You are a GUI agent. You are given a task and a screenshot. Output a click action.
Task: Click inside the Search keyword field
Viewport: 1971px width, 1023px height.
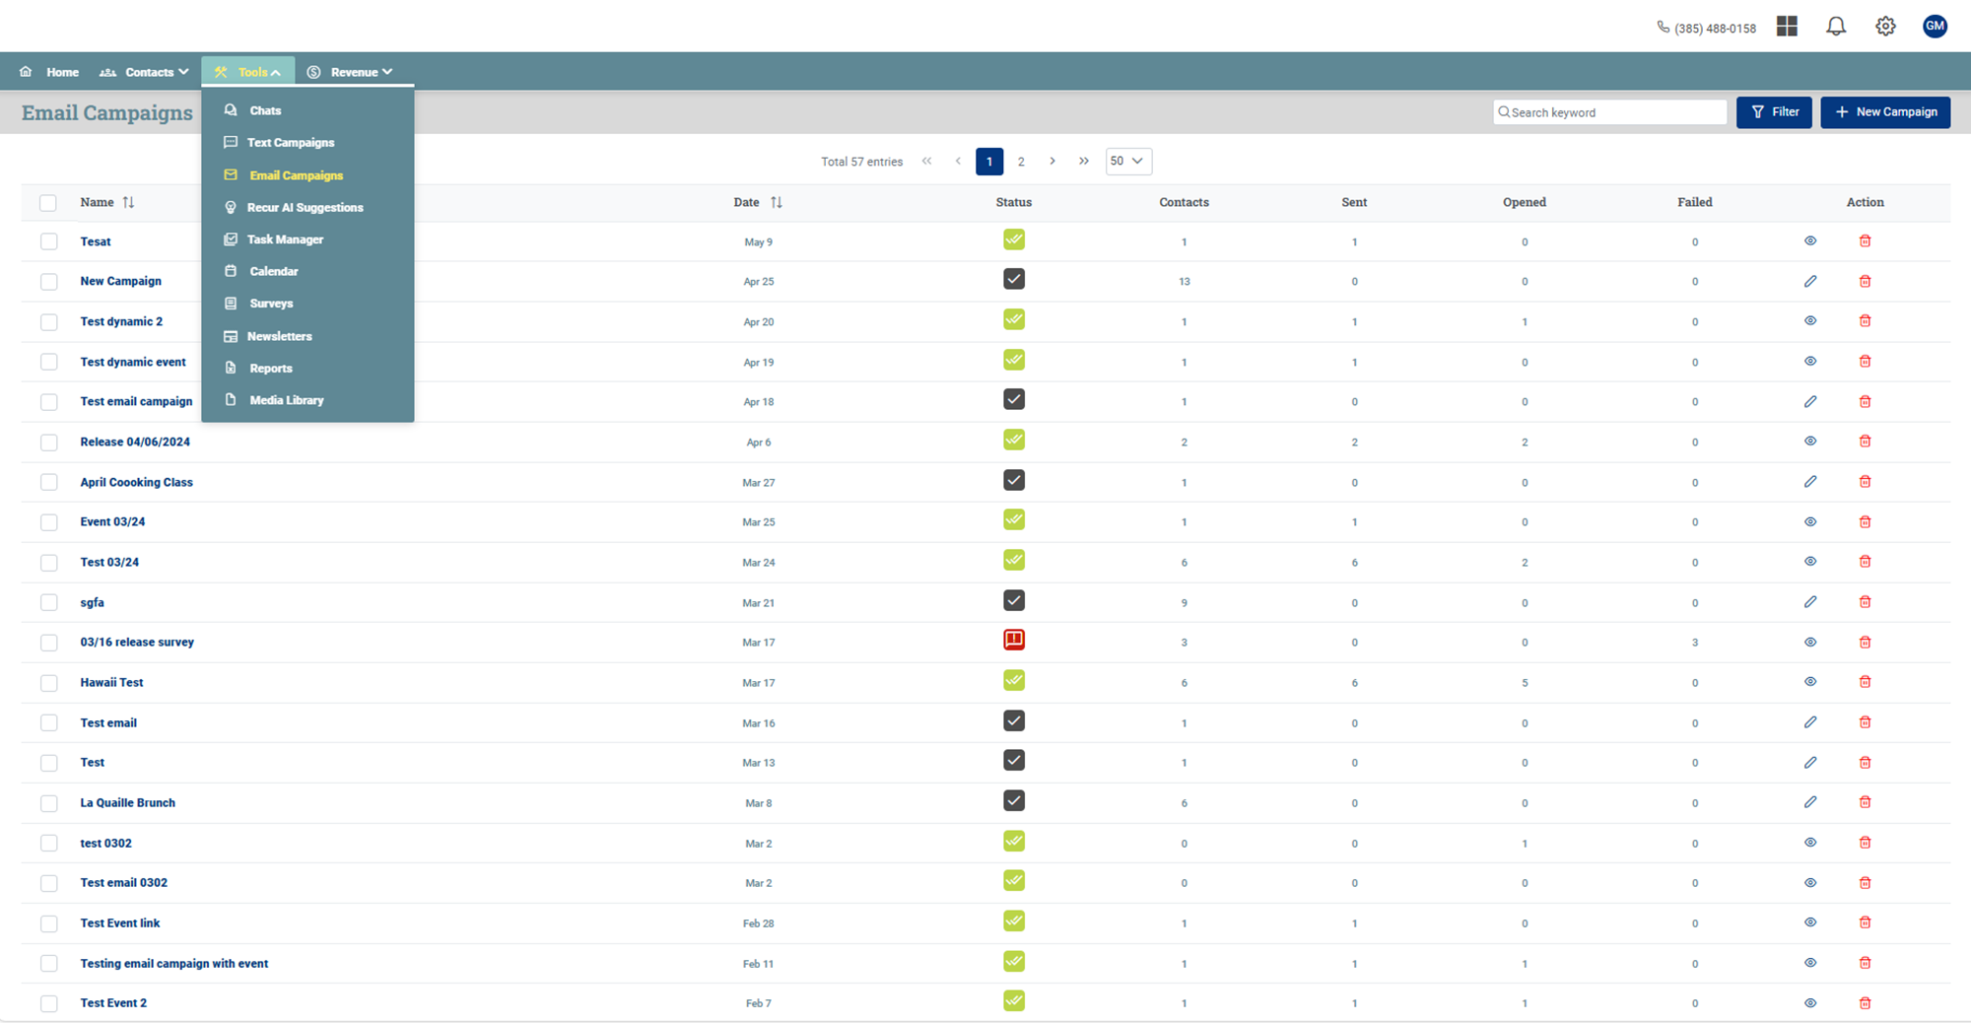tap(1608, 112)
